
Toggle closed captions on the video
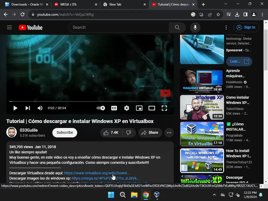(x=114, y=108)
